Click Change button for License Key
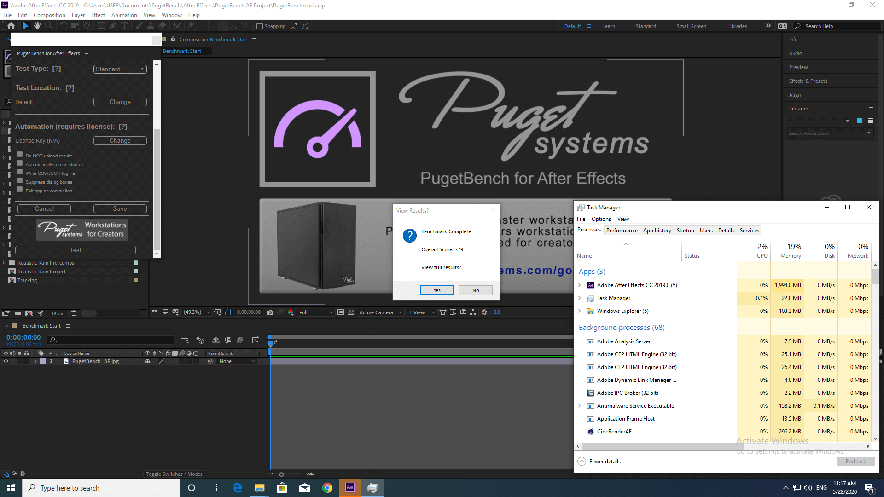Screen dimensions: 884x497 pyautogui.click(x=120, y=140)
